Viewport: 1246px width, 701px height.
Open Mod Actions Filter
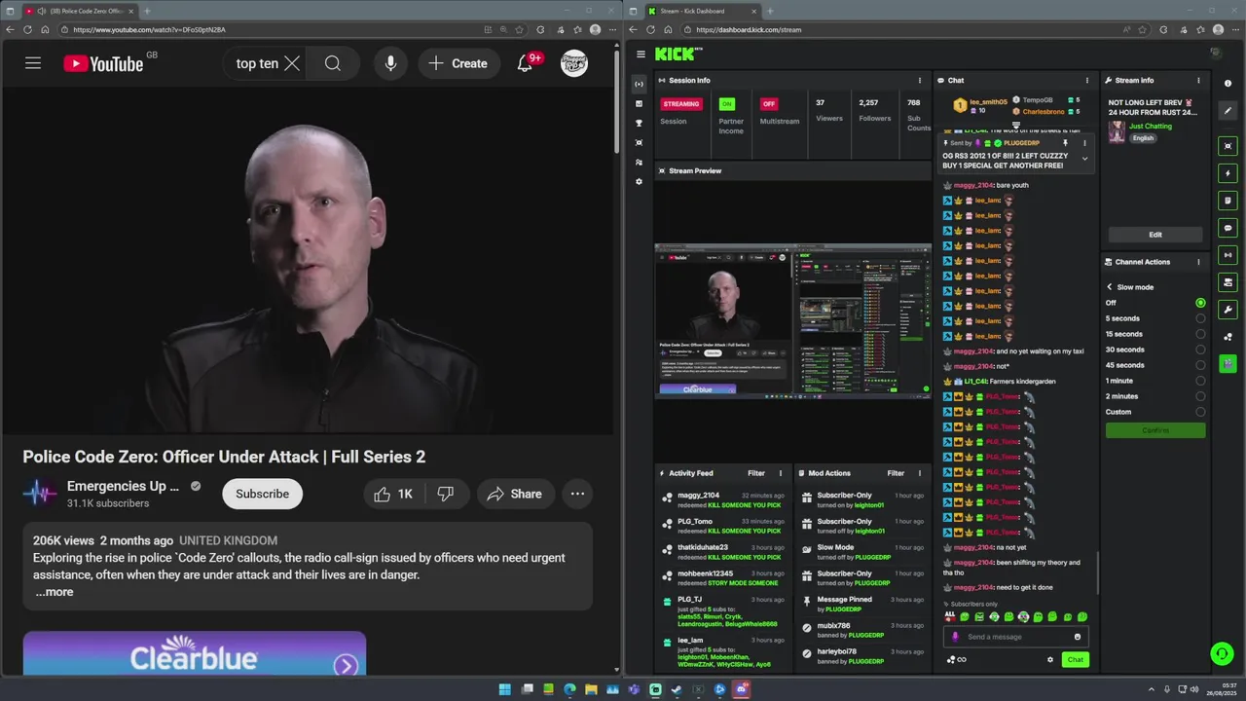click(x=896, y=473)
